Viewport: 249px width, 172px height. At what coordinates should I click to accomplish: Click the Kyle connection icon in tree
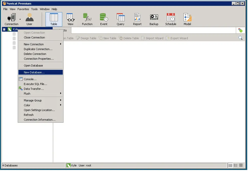pos(10,29)
